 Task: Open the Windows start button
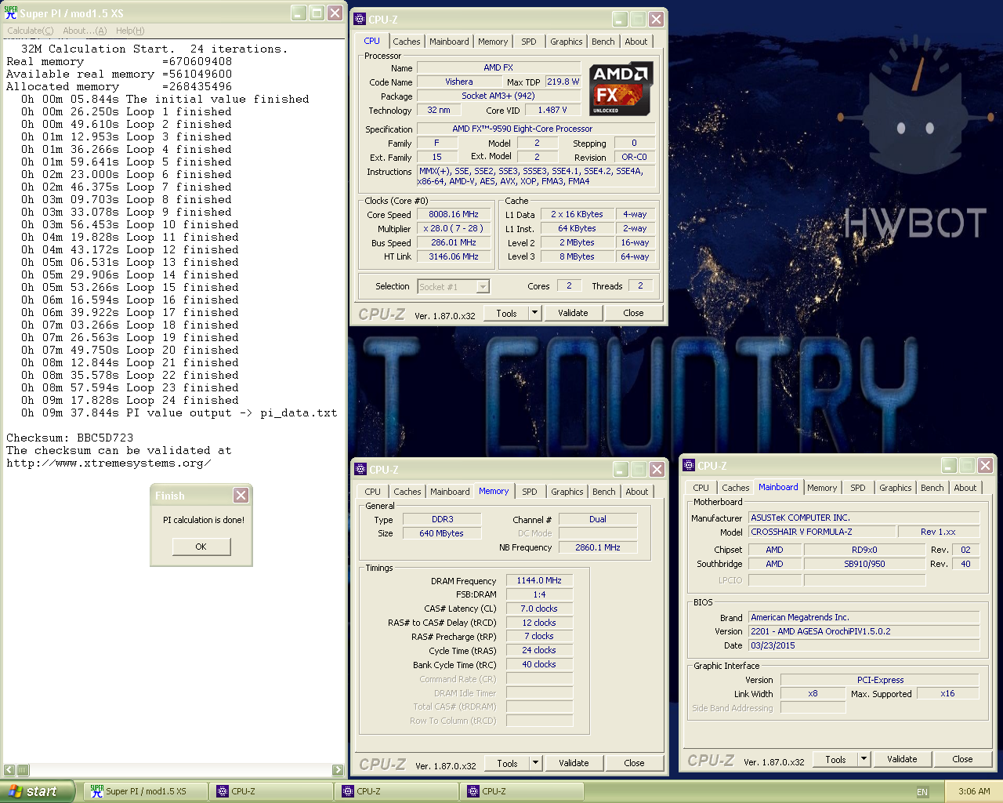tap(37, 791)
